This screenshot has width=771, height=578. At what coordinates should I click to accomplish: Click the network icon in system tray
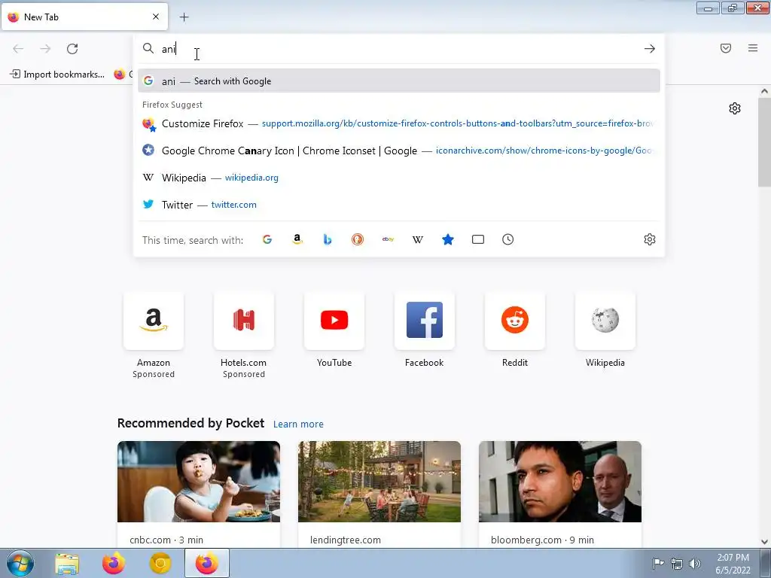677,563
